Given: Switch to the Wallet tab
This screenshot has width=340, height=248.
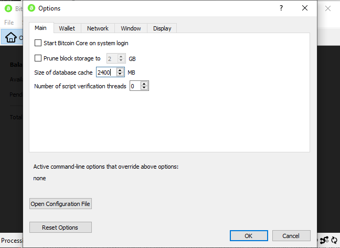Looking at the screenshot, I should point(67,28).
